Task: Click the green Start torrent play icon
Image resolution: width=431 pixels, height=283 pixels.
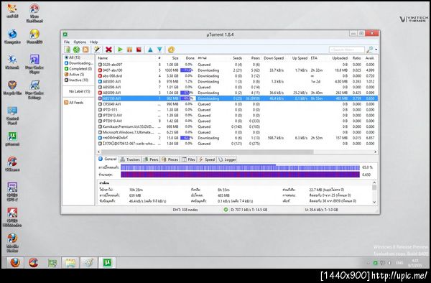Action: 120,50
